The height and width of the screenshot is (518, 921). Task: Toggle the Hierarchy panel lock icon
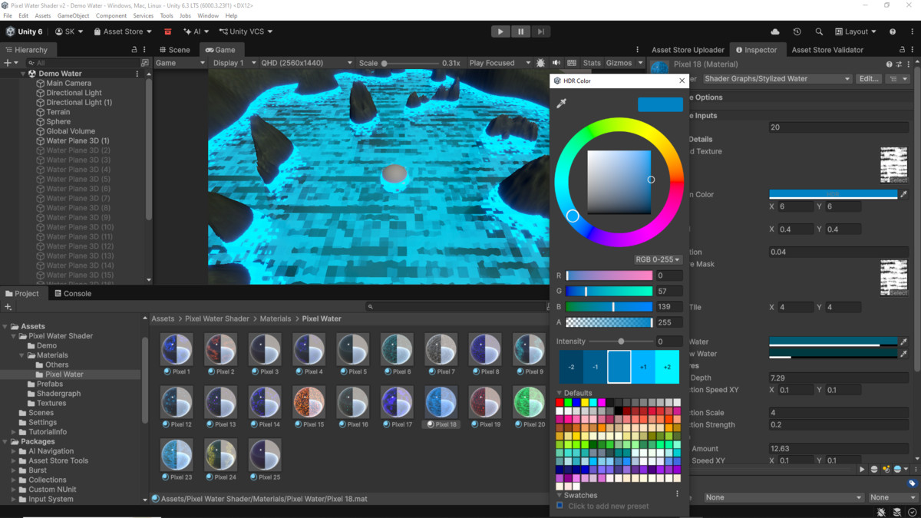134,49
